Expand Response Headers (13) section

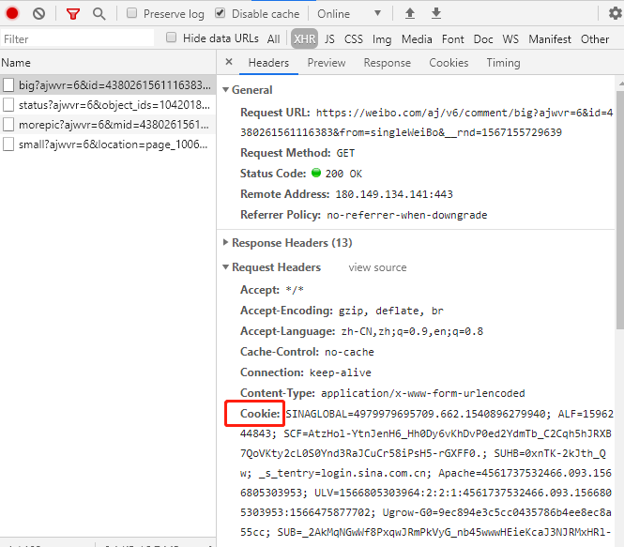pyautogui.click(x=225, y=242)
